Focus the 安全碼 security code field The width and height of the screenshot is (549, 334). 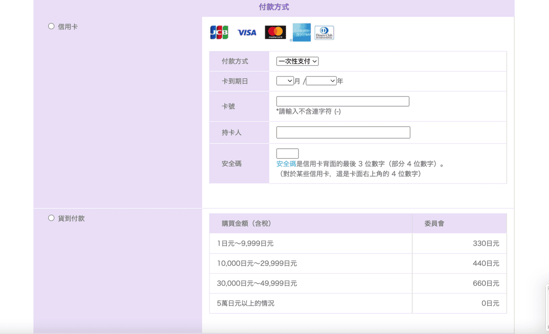click(287, 154)
